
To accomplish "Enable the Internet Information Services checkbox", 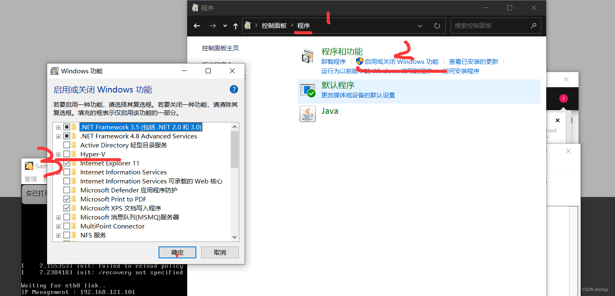I will 67,172.
